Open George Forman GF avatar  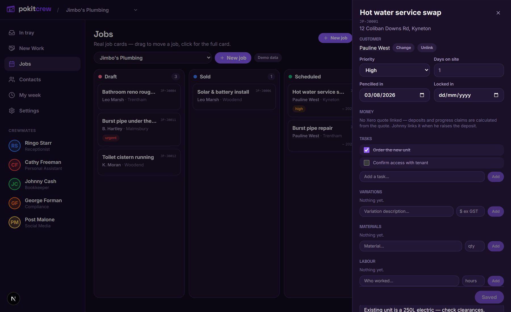pos(14,203)
